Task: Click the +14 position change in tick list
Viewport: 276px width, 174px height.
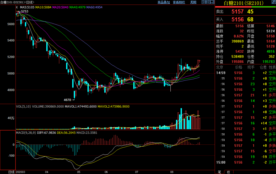Action: point(264,123)
